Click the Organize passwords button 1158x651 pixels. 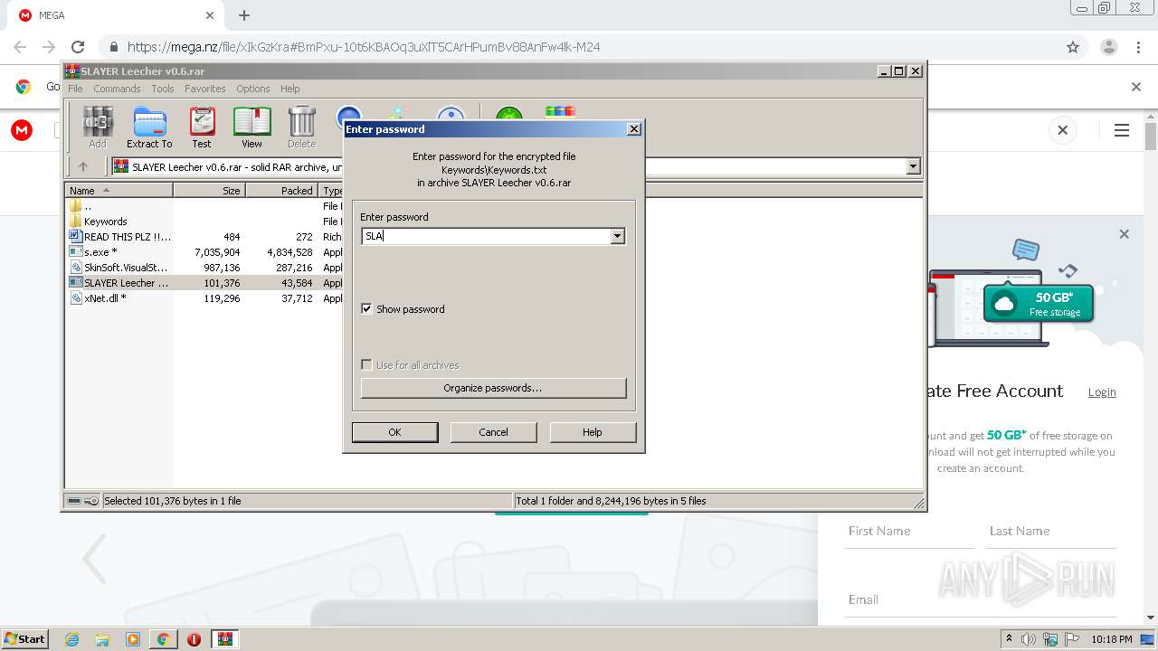[x=493, y=388]
